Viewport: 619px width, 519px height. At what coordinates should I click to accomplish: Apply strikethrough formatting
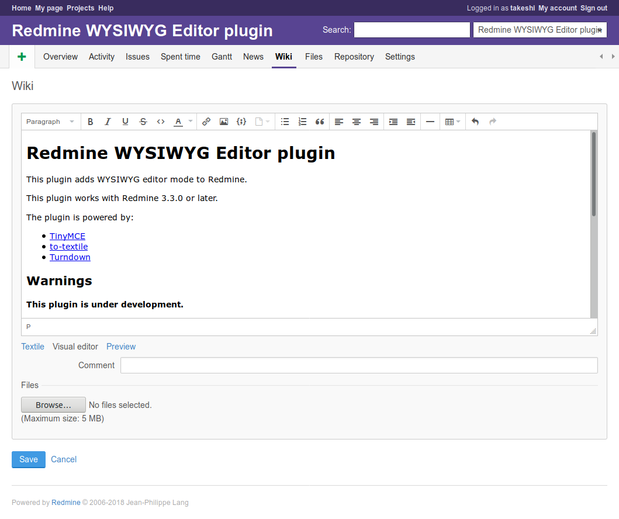(x=143, y=122)
